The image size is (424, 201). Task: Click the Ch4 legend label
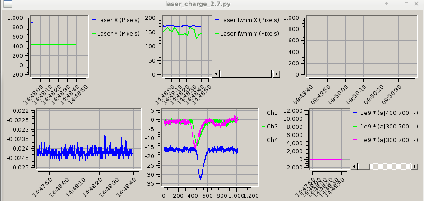click(x=272, y=140)
